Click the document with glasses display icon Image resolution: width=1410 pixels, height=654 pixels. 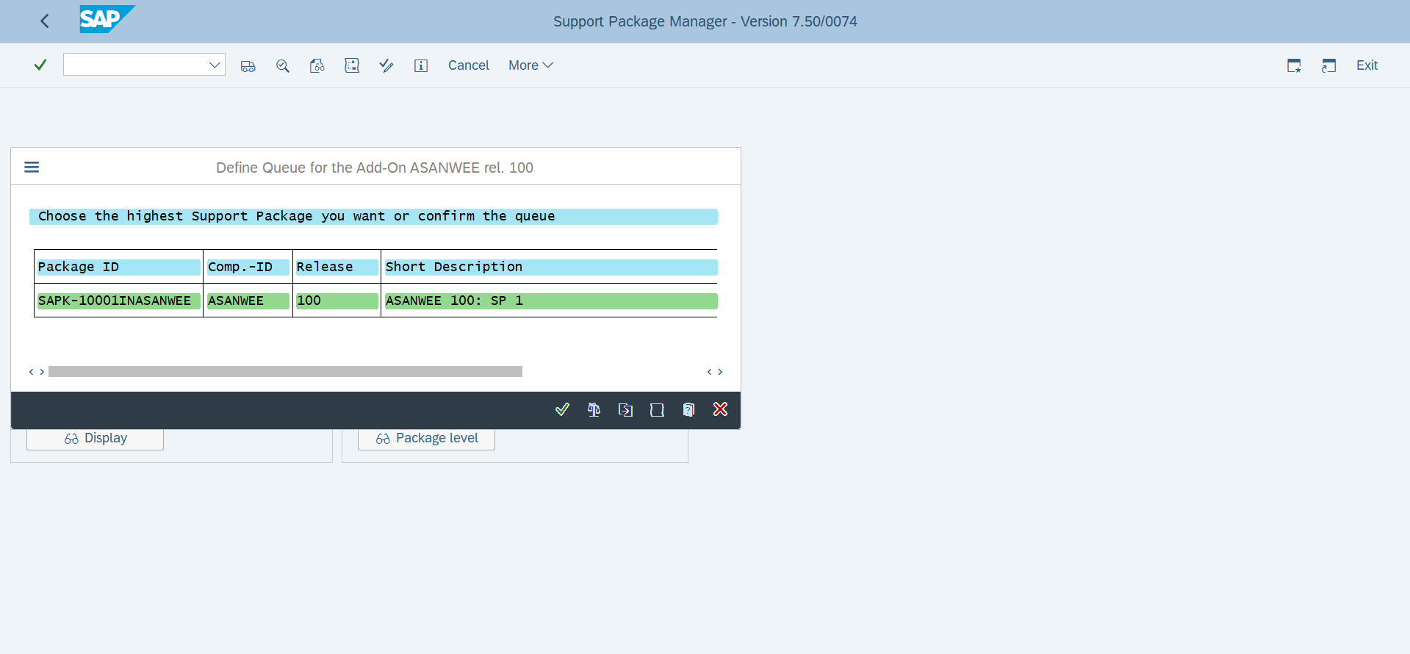tap(317, 66)
